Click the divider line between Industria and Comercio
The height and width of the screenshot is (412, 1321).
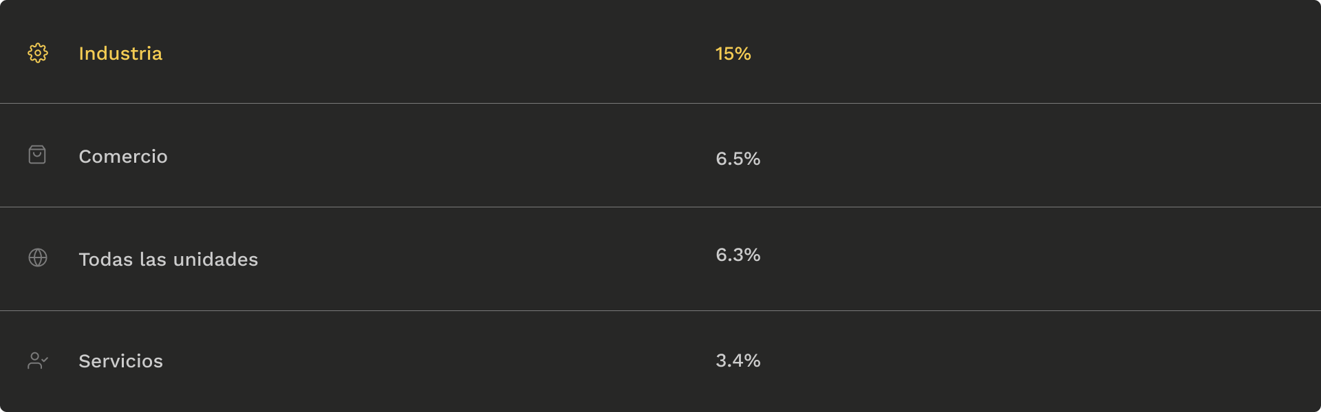click(x=660, y=103)
